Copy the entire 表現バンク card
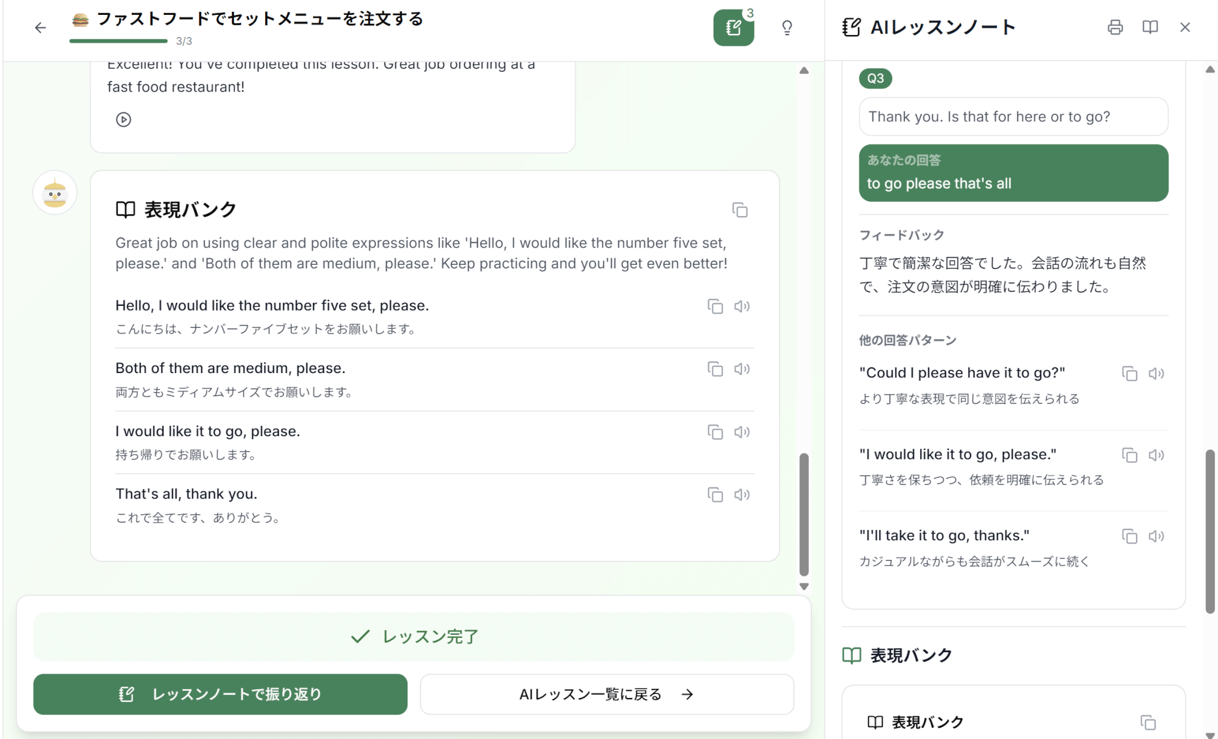The image size is (1218, 739). [x=739, y=210]
